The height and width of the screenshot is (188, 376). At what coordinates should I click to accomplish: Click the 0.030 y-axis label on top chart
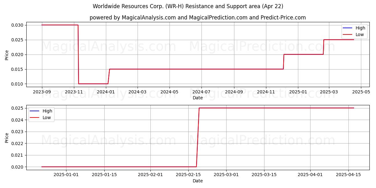18,25
